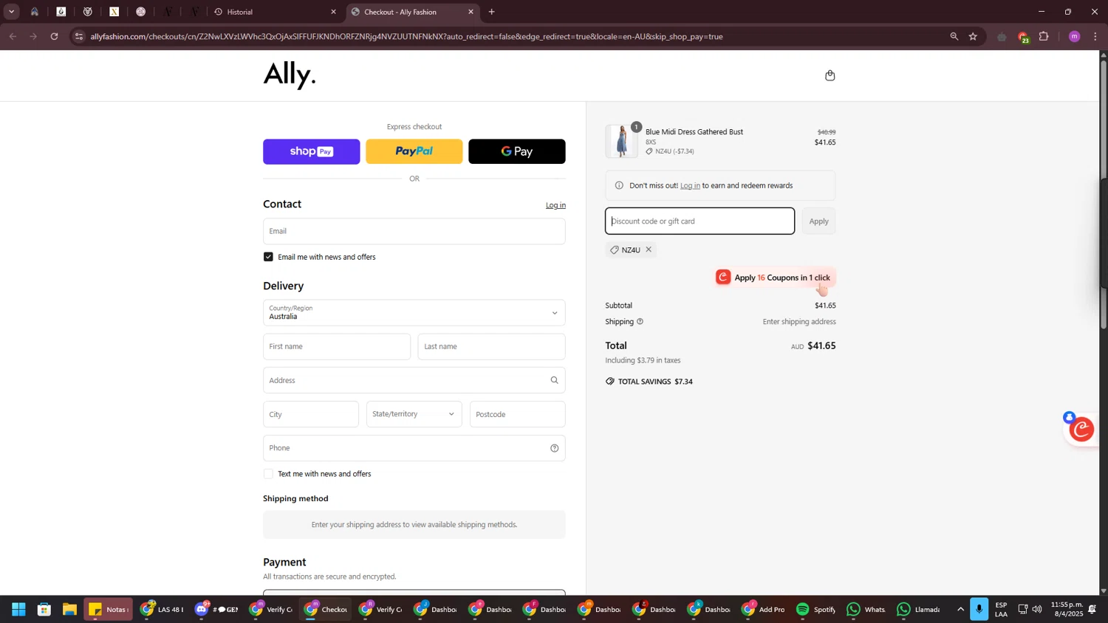Click the red coupon extension logo
This screenshot has height=623, width=1108.
[x=723, y=278]
